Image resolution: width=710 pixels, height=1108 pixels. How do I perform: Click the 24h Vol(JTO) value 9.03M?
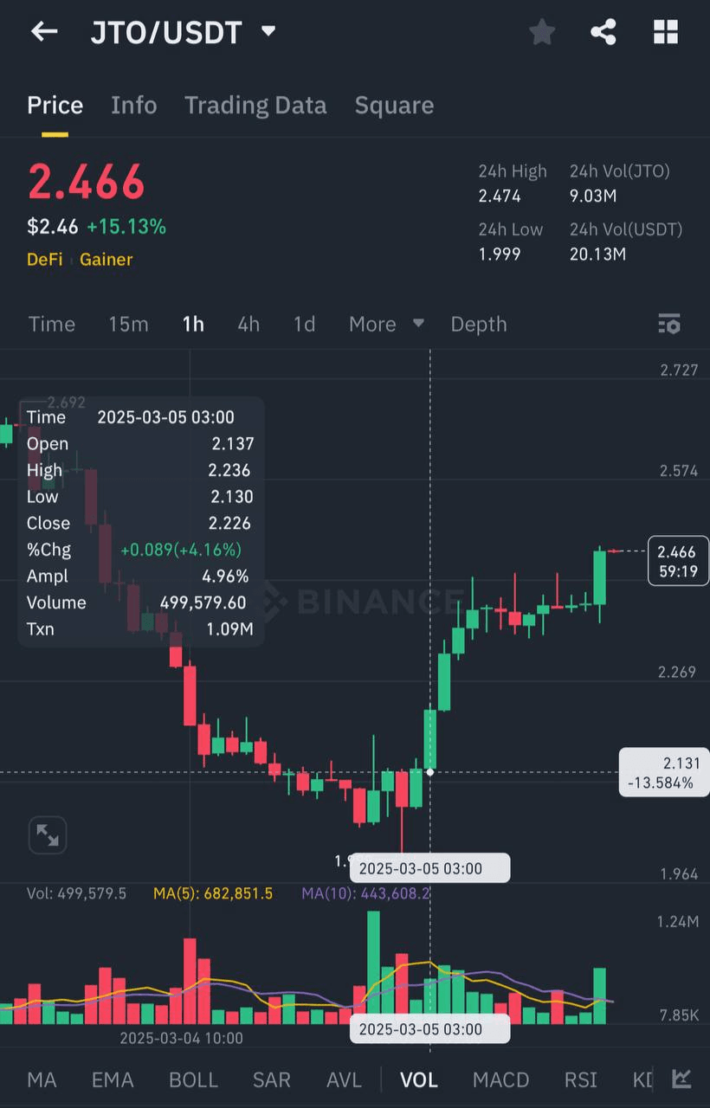(593, 196)
